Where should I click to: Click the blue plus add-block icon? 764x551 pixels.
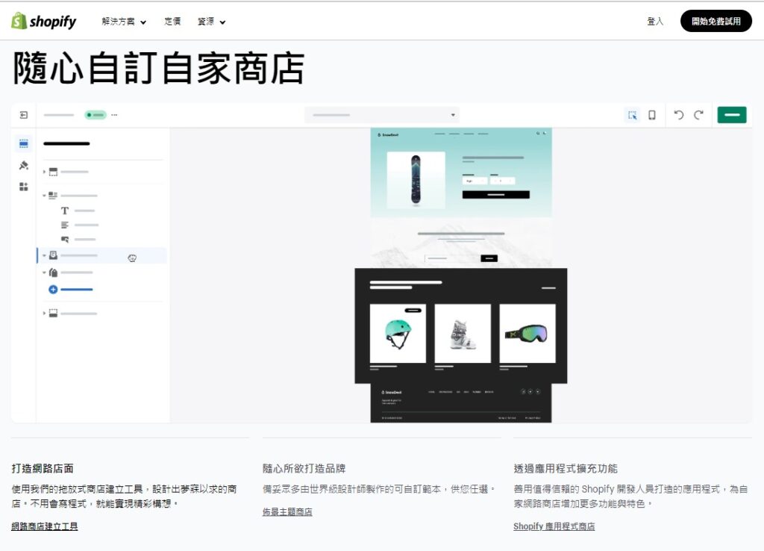tap(53, 290)
